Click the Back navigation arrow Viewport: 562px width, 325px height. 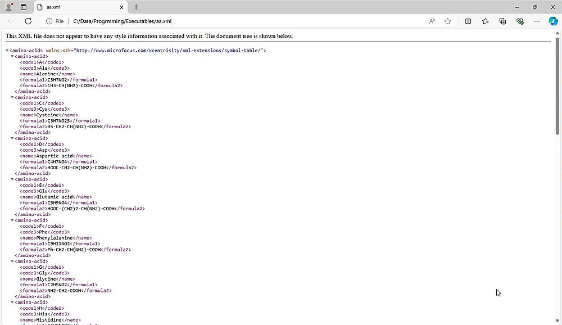coord(11,21)
